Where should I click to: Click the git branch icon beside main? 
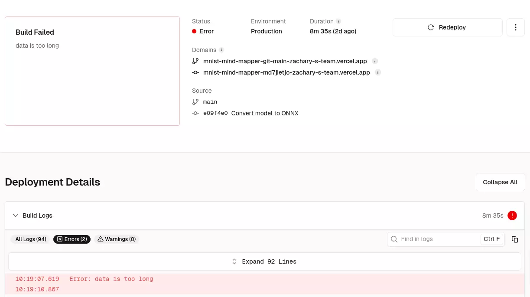point(195,102)
